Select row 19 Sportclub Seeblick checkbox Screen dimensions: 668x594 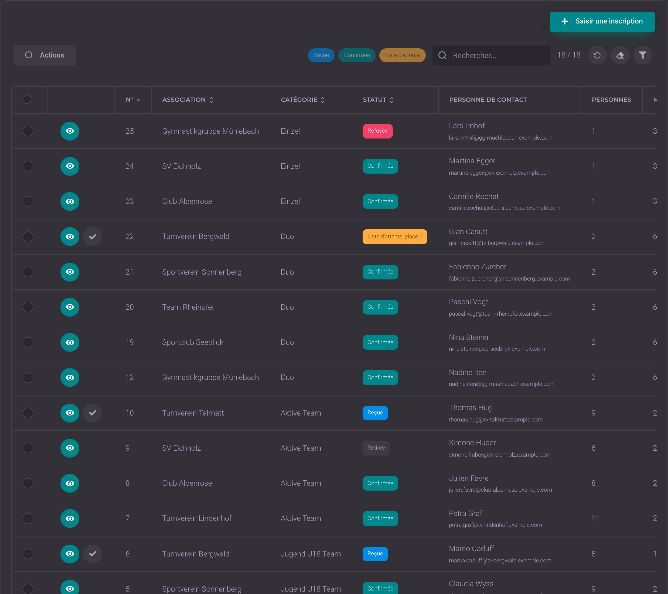28,342
